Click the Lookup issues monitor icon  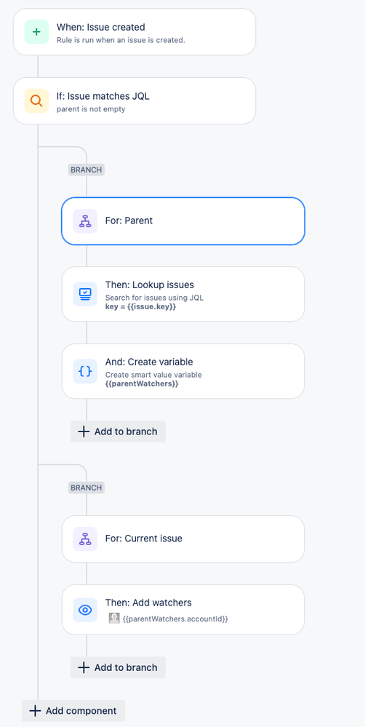[x=85, y=294]
